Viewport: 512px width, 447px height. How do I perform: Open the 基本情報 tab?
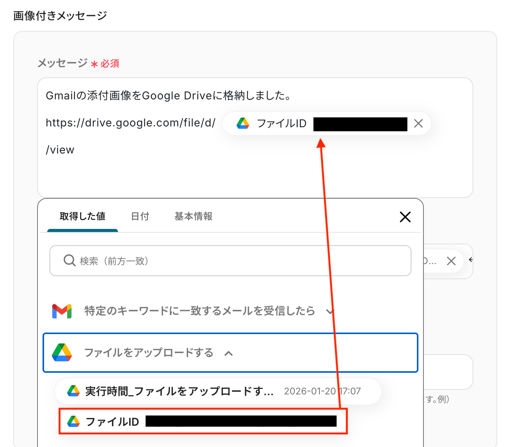[193, 217]
